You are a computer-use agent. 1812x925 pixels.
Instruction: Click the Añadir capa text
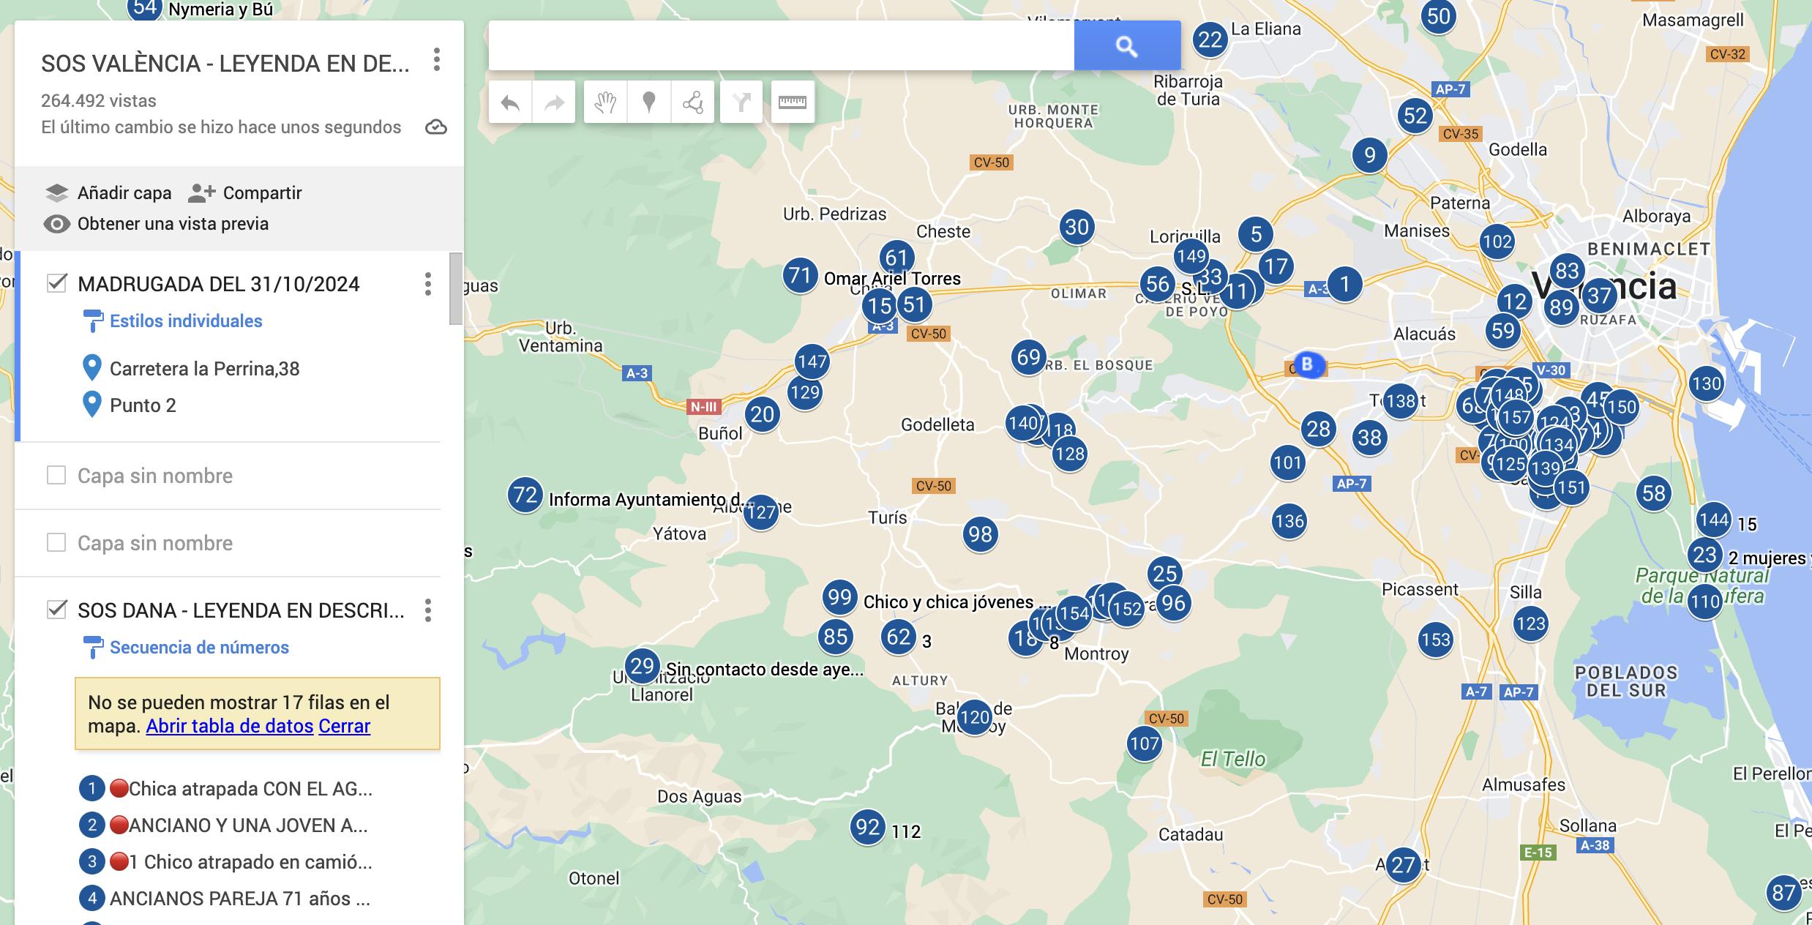[124, 193]
